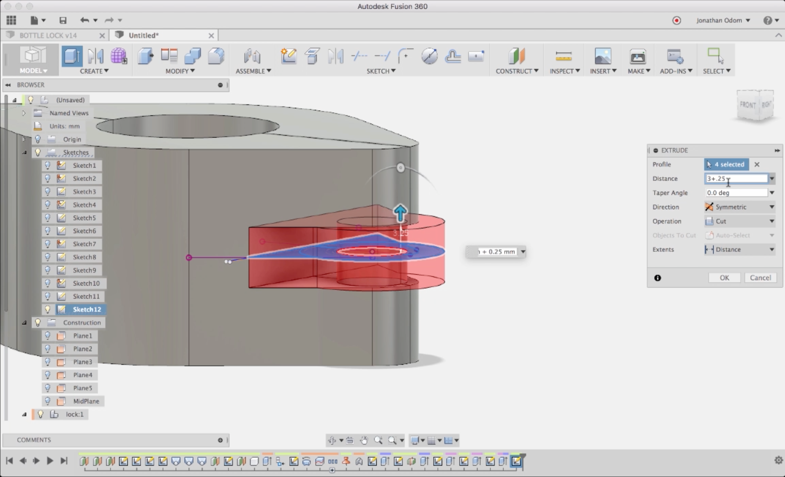Open the Operation Cut dropdown

point(739,221)
